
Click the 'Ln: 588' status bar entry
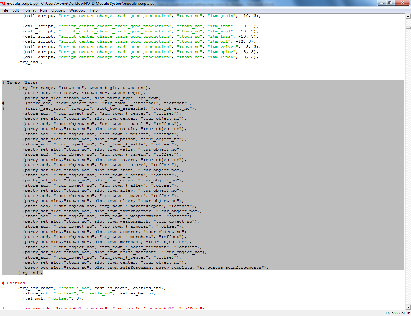click(391, 313)
